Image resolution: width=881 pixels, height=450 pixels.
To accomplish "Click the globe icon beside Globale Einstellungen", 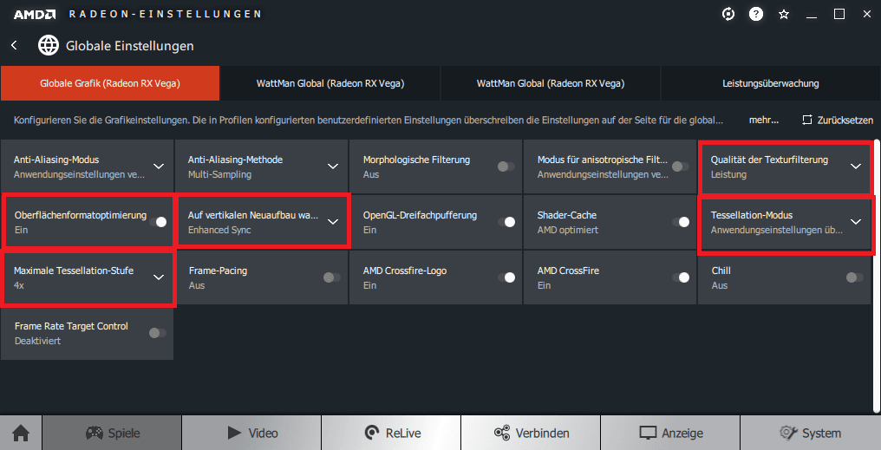I will coord(49,45).
